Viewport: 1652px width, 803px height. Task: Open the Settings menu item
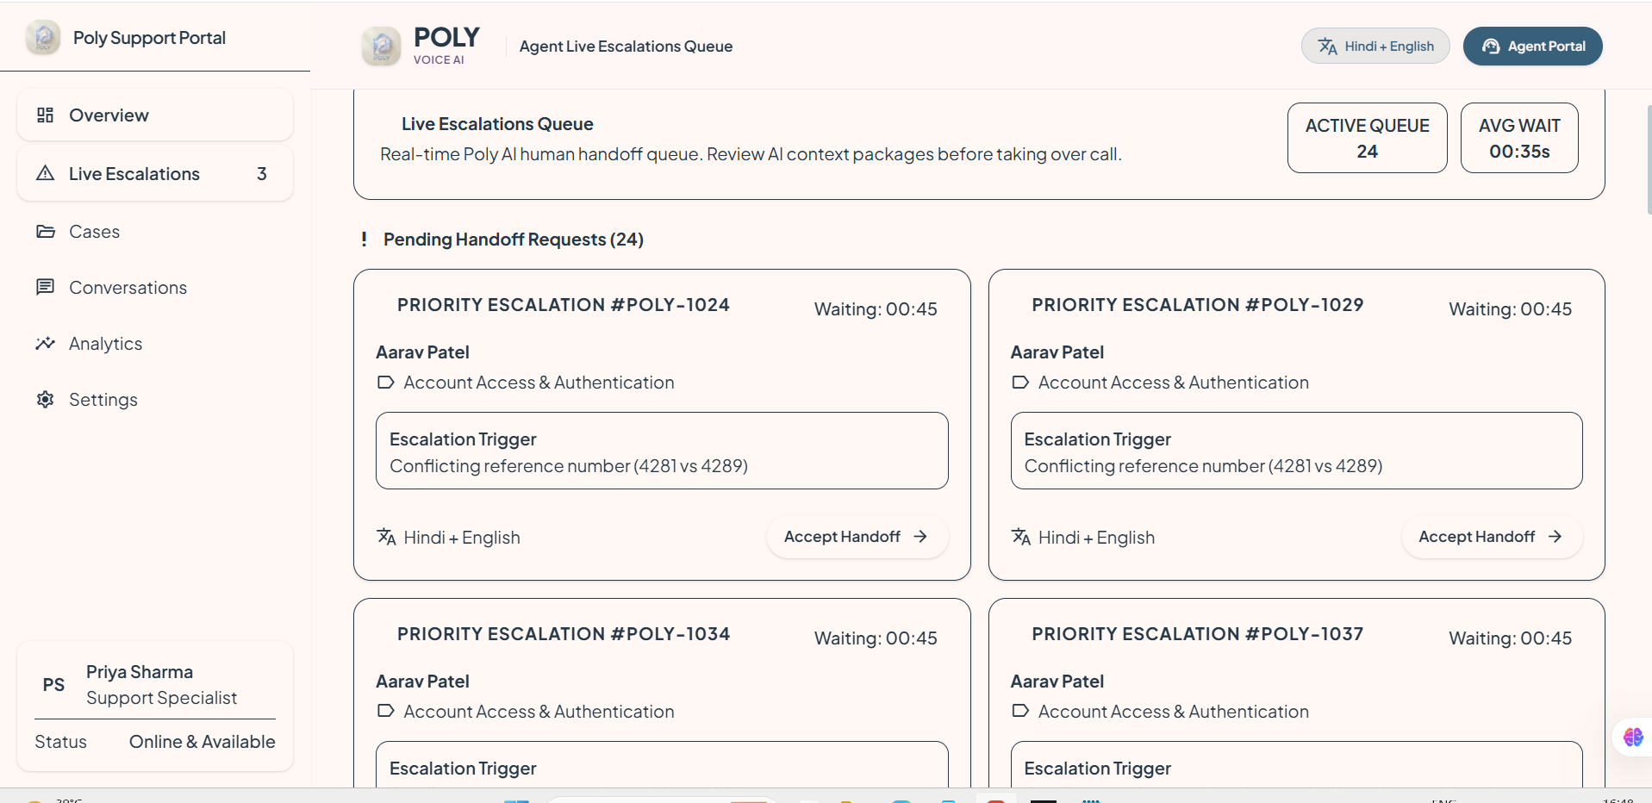click(x=155, y=399)
